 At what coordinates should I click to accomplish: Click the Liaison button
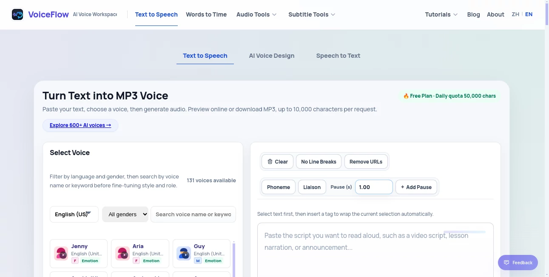(x=312, y=187)
